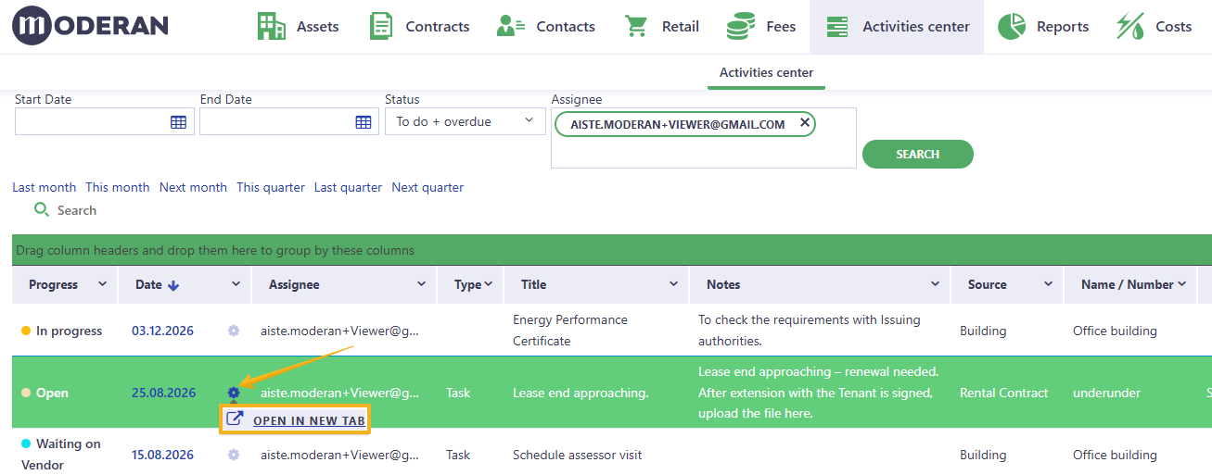Viewport: 1212px width, 475px height.
Task: Open the Source column filter chevron
Action: coord(1049,284)
